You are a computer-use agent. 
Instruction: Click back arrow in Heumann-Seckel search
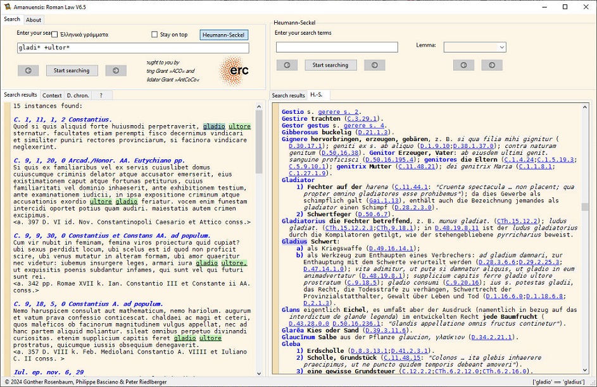coord(287,65)
